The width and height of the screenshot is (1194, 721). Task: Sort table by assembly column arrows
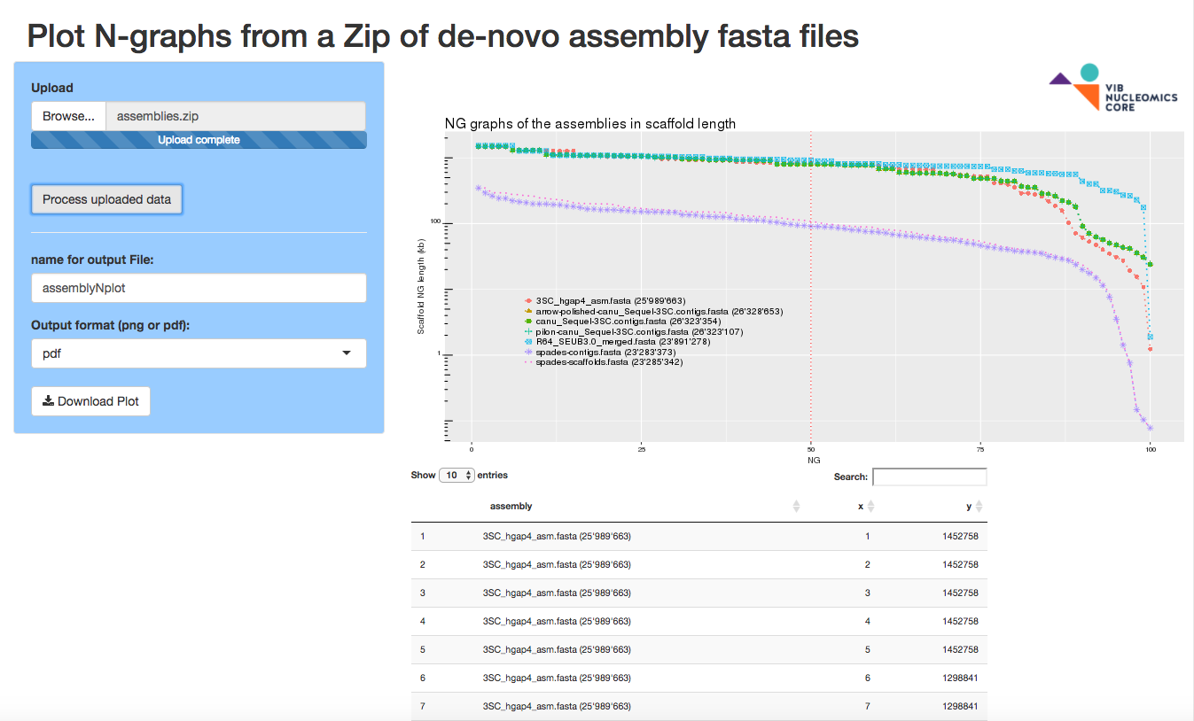pos(796,507)
